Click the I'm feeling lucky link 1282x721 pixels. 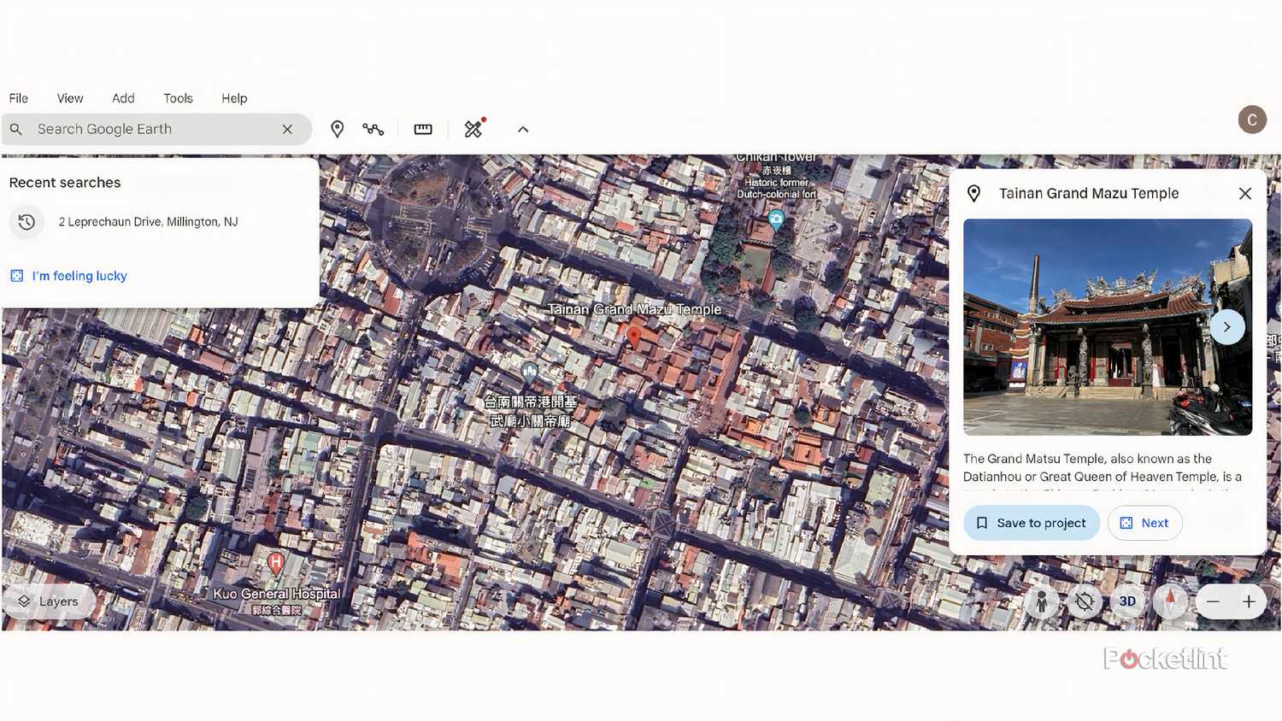[79, 275]
